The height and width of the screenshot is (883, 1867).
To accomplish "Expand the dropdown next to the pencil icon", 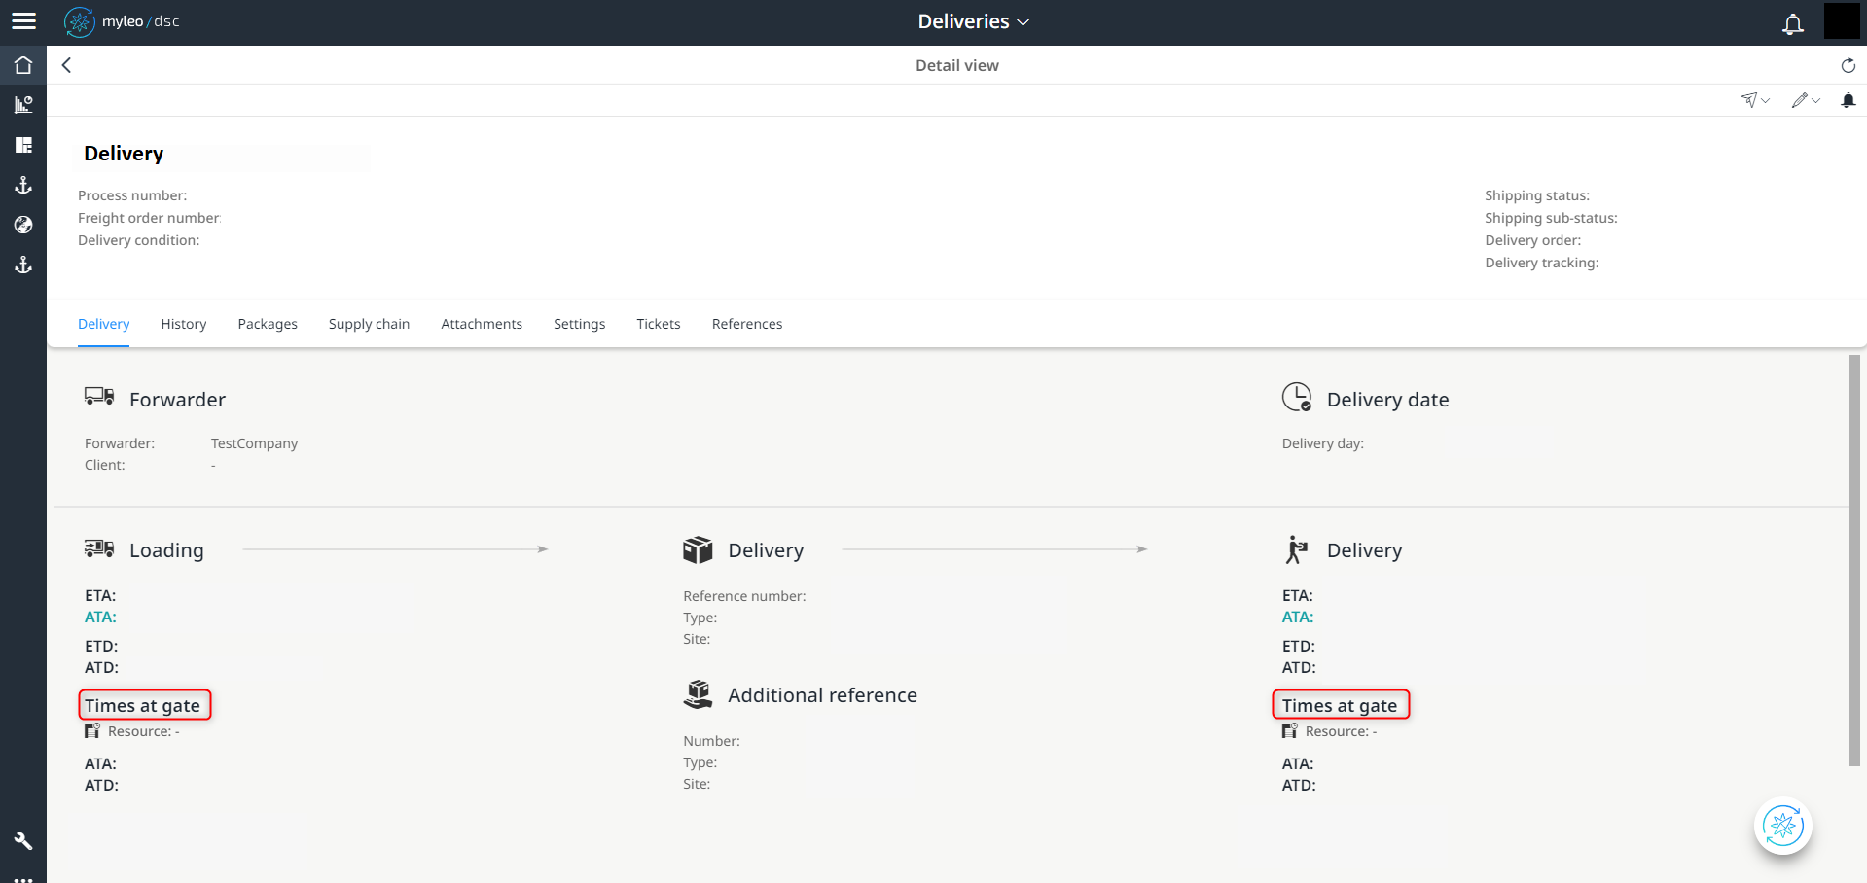I will [1814, 100].
